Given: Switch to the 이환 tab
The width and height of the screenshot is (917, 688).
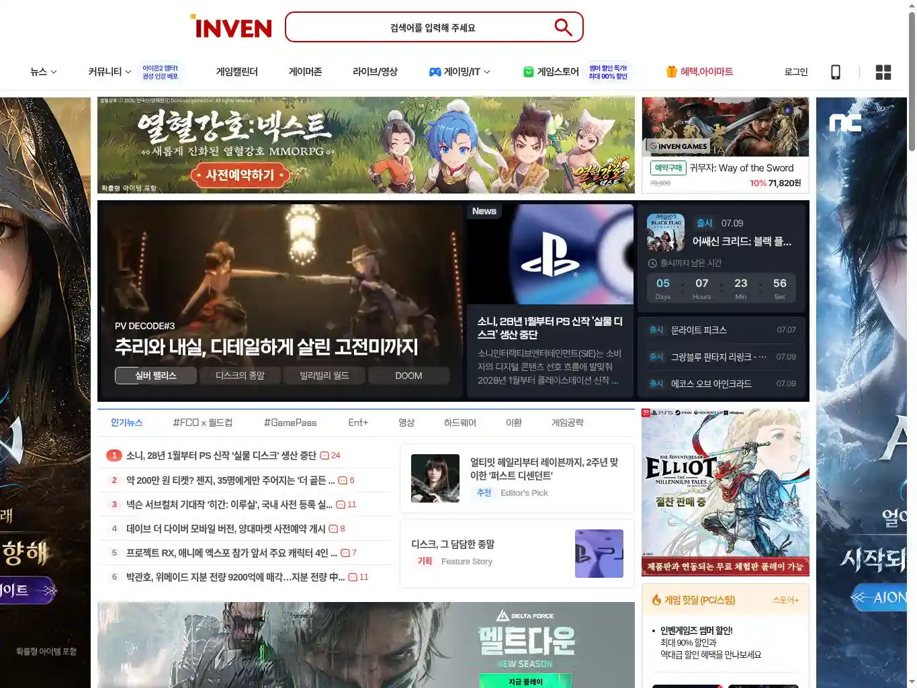Looking at the screenshot, I should 514,423.
